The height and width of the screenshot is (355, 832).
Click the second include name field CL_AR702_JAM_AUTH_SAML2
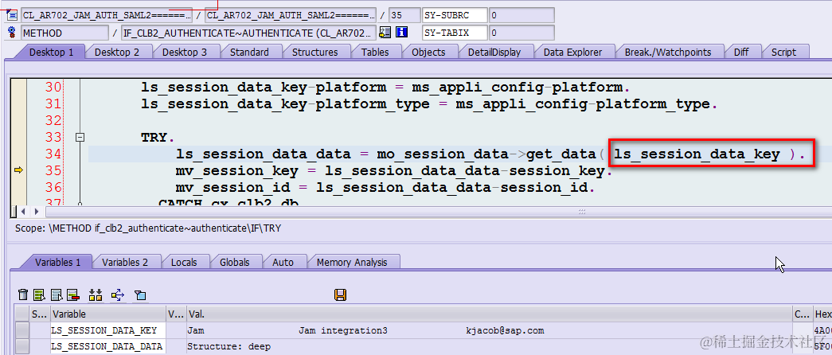tap(291, 15)
